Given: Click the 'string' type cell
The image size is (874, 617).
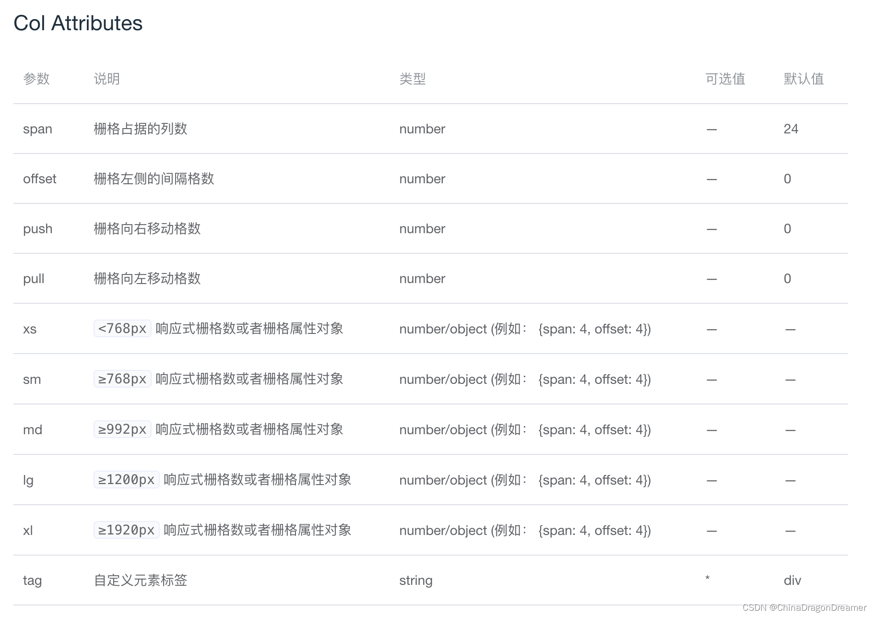Looking at the screenshot, I should 416,581.
